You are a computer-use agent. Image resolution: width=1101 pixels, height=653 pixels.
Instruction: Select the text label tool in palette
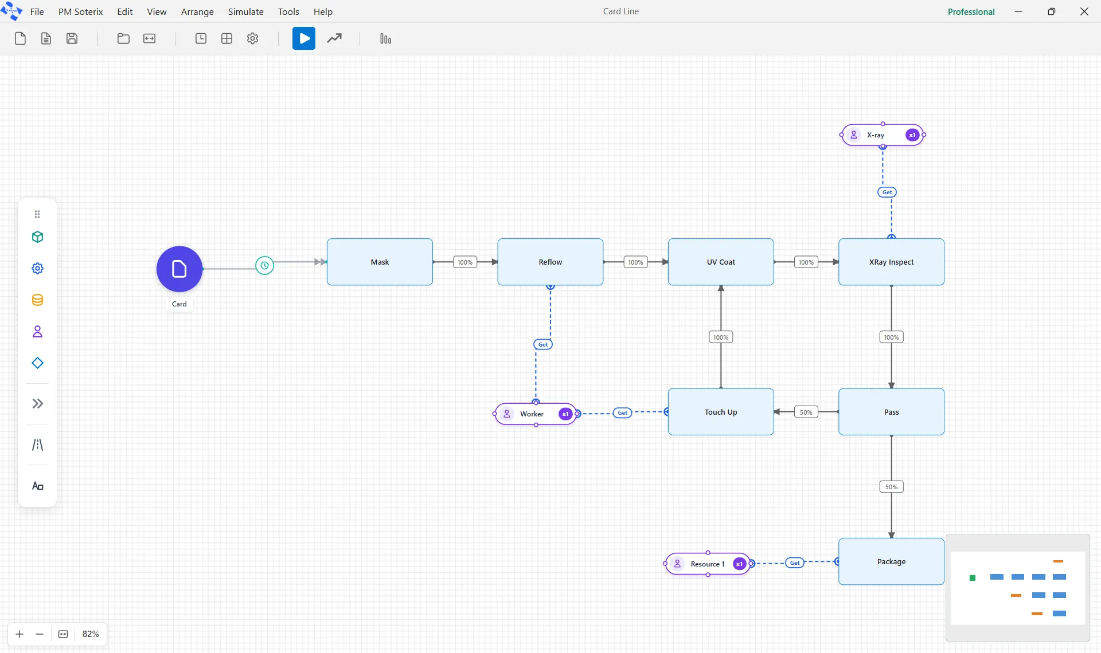(x=37, y=486)
